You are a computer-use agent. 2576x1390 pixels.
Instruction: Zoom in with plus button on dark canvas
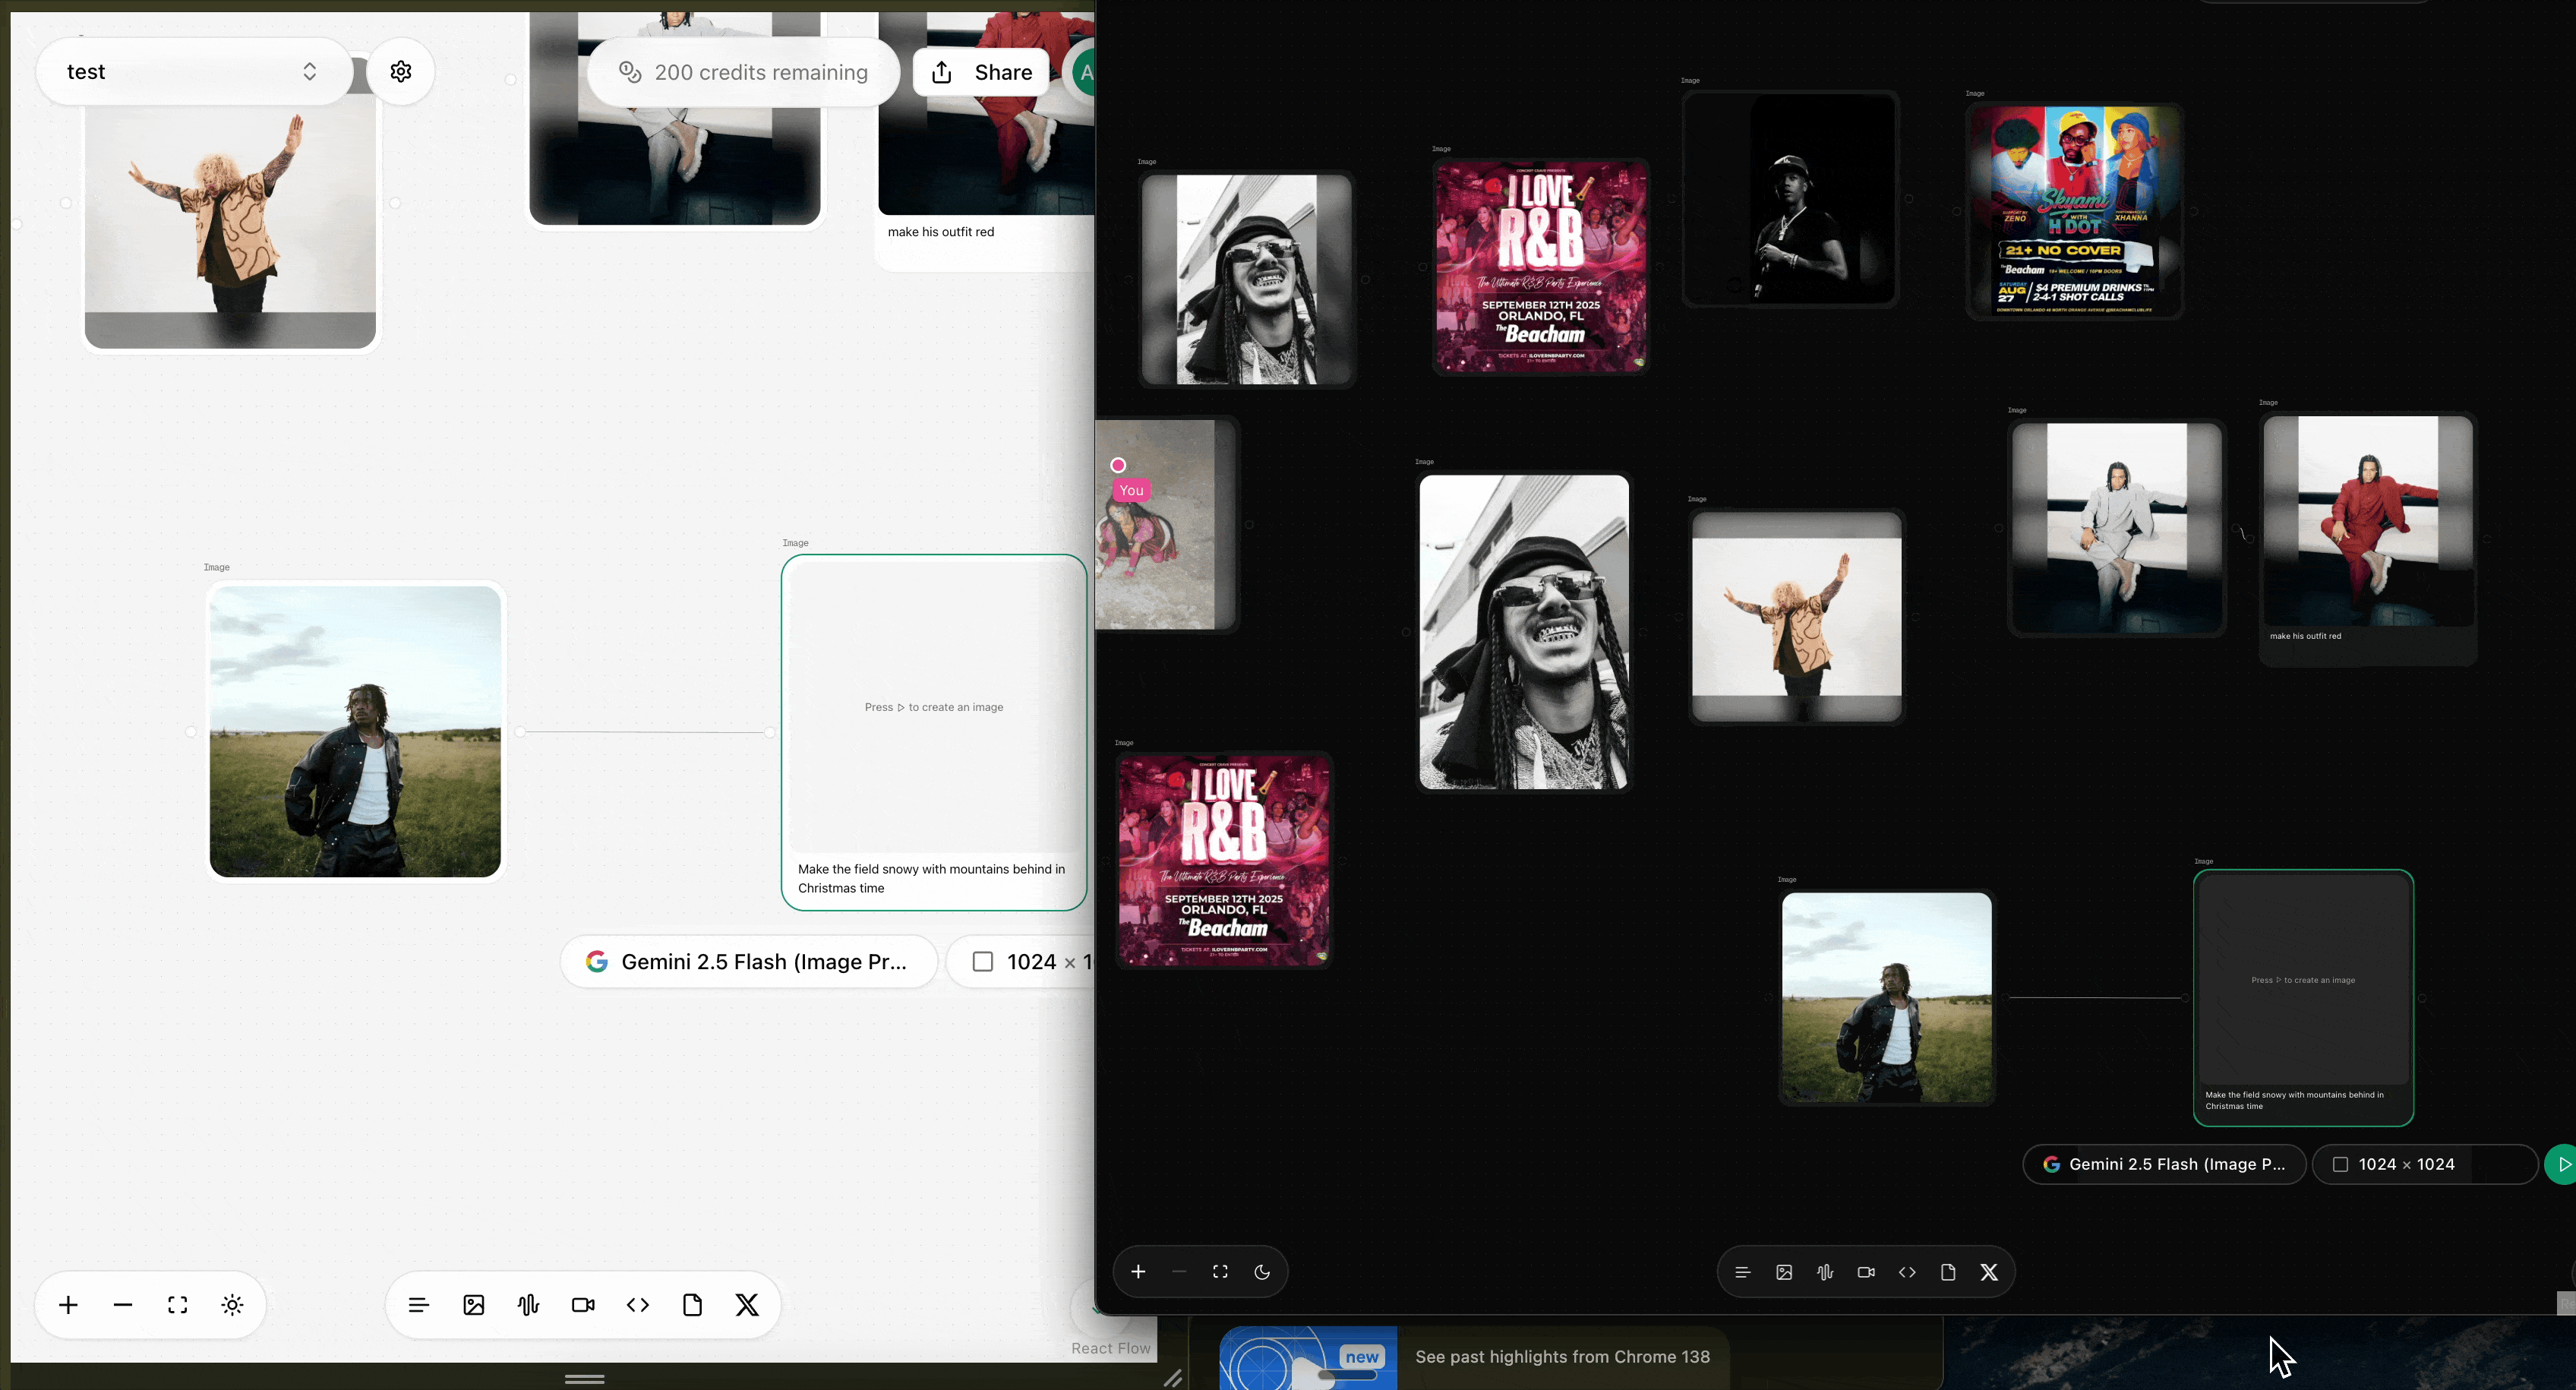tap(1138, 1272)
